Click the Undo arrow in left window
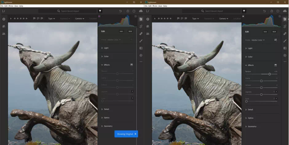The width and height of the screenshot is (289, 145). [x=121, y=11]
